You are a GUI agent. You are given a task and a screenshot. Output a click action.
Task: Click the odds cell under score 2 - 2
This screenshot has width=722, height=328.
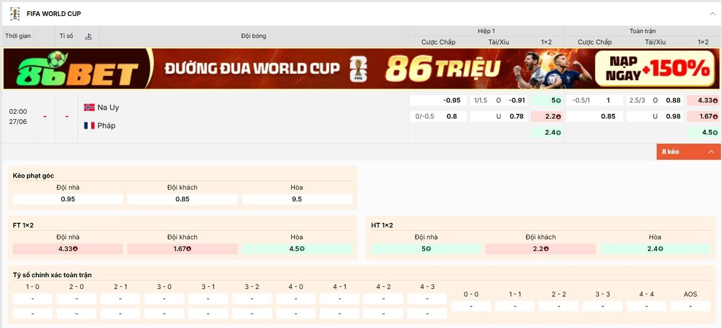point(559,306)
